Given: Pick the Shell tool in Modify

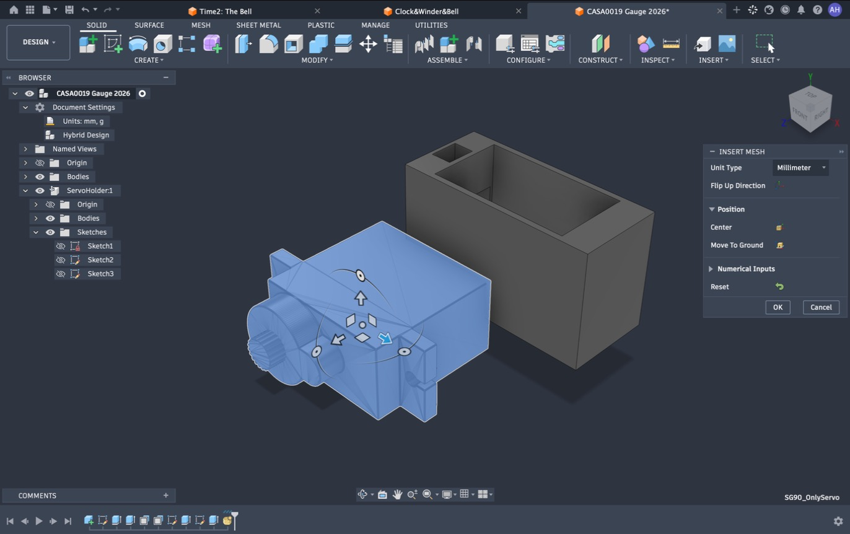Looking at the screenshot, I should coord(293,44).
